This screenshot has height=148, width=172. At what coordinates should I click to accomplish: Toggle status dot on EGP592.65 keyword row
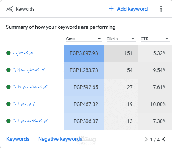point(8,87)
